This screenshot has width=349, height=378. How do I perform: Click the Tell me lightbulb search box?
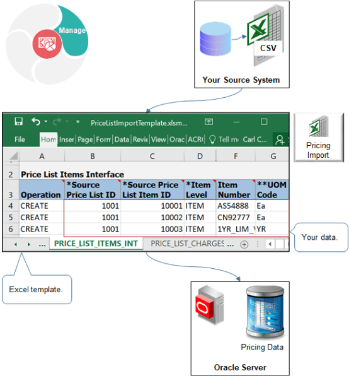tap(224, 139)
